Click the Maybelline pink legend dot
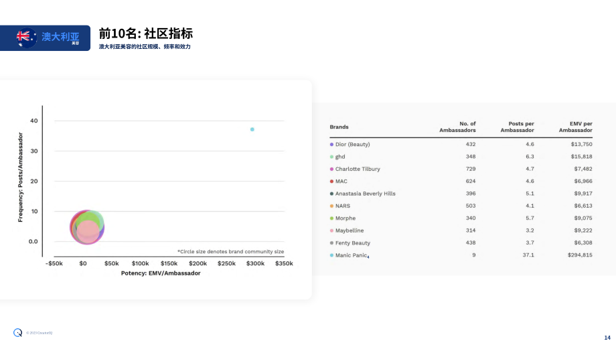The width and height of the screenshot is (616, 347). click(331, 230)
